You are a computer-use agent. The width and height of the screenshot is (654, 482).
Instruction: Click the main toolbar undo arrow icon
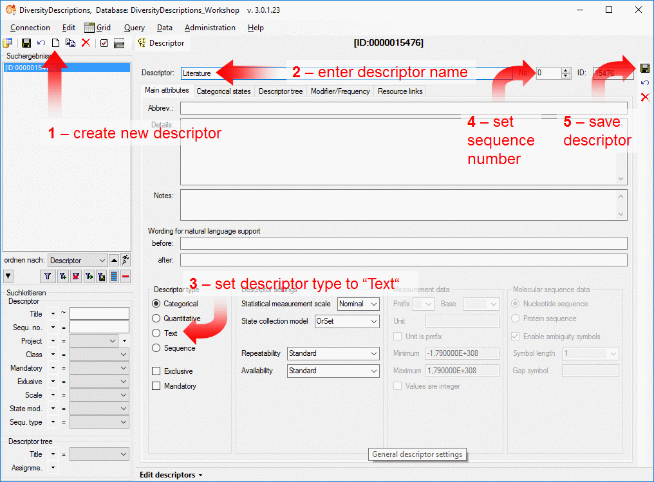41,43
